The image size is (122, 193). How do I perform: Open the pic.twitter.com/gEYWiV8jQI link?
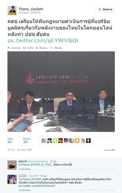(x=43, y=41)
